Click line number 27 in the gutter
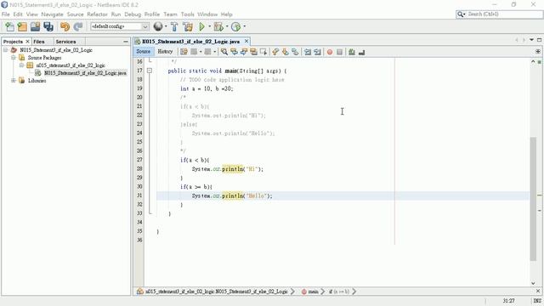Image resolution: width=544 pixels, height=306 pixels. 139,160
